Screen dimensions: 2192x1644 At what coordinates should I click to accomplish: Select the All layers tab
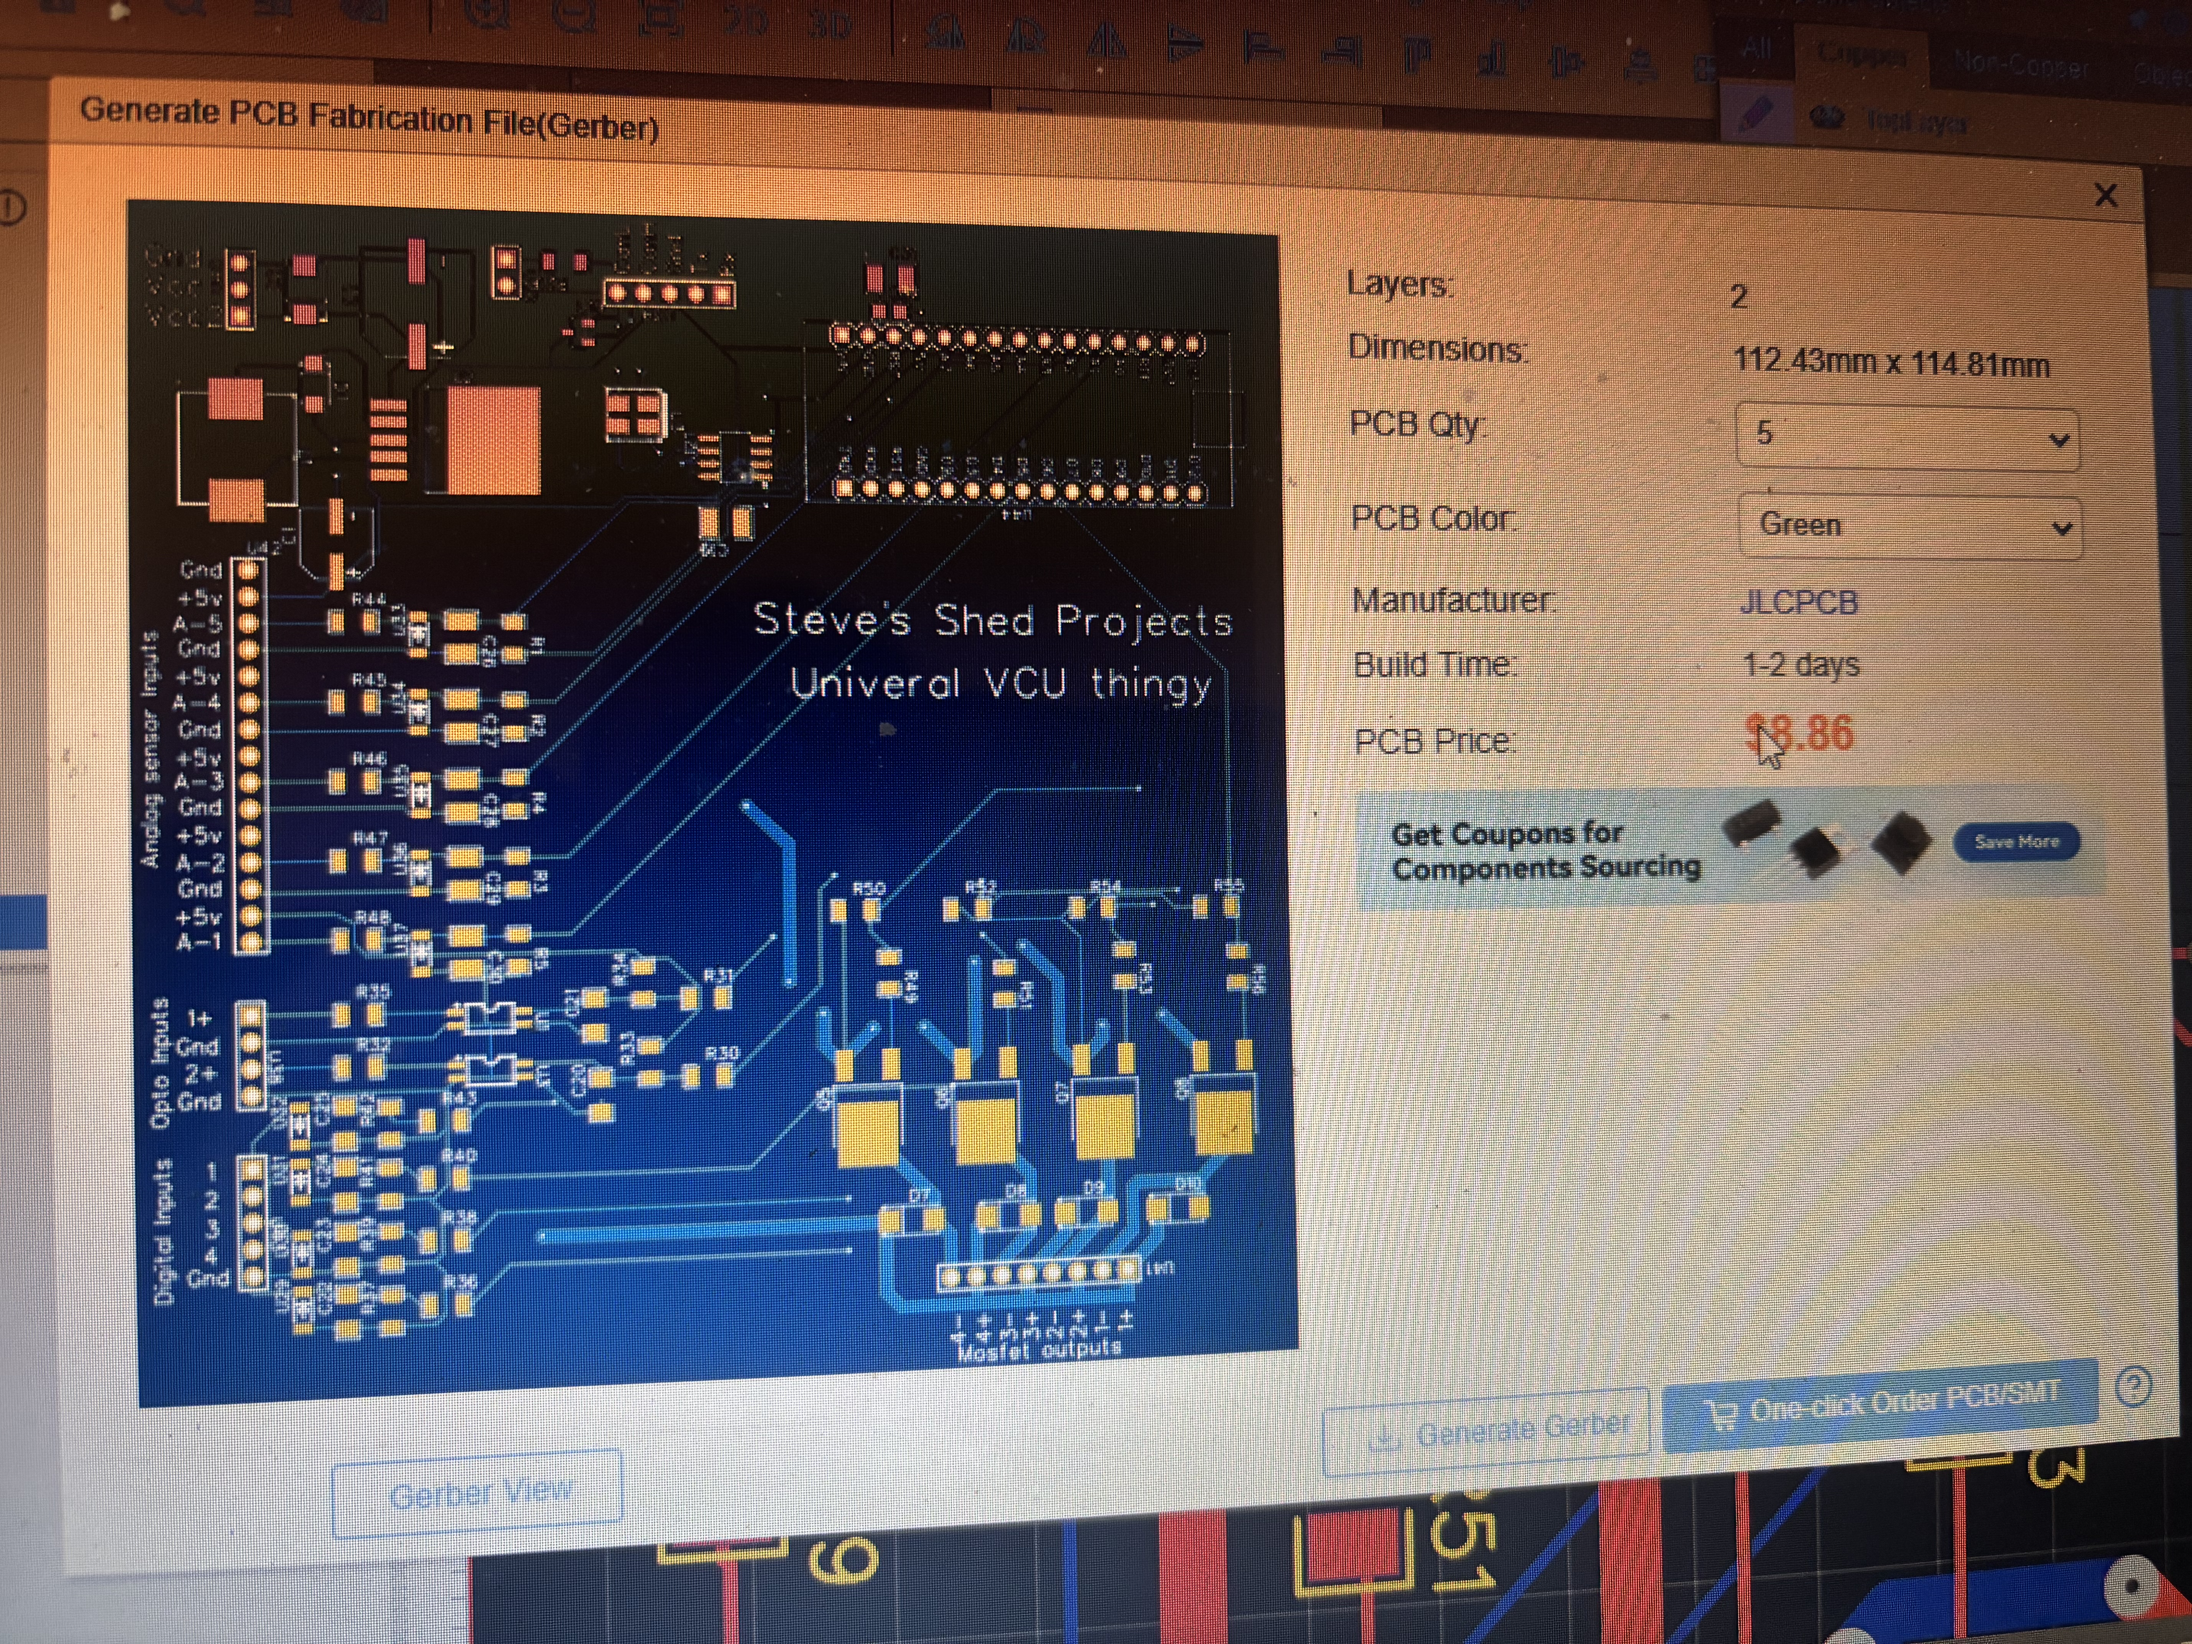[x=1756, y=49]
